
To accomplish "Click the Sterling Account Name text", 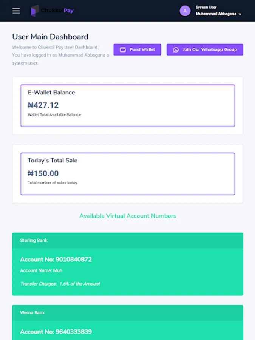I will 41,270.
